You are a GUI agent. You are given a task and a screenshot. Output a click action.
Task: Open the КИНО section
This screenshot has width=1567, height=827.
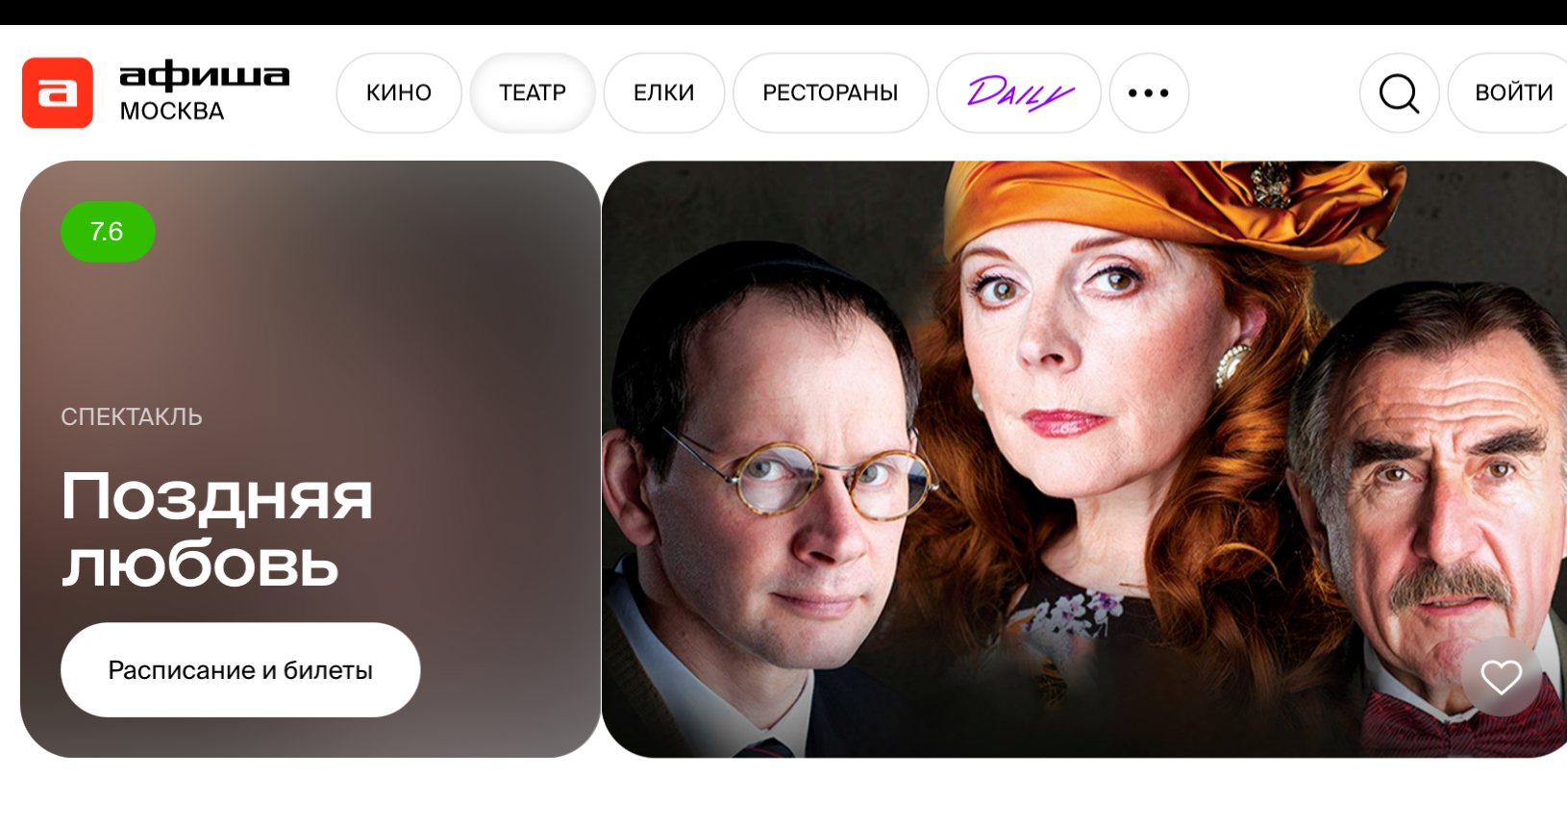click(x=399, y=93)
